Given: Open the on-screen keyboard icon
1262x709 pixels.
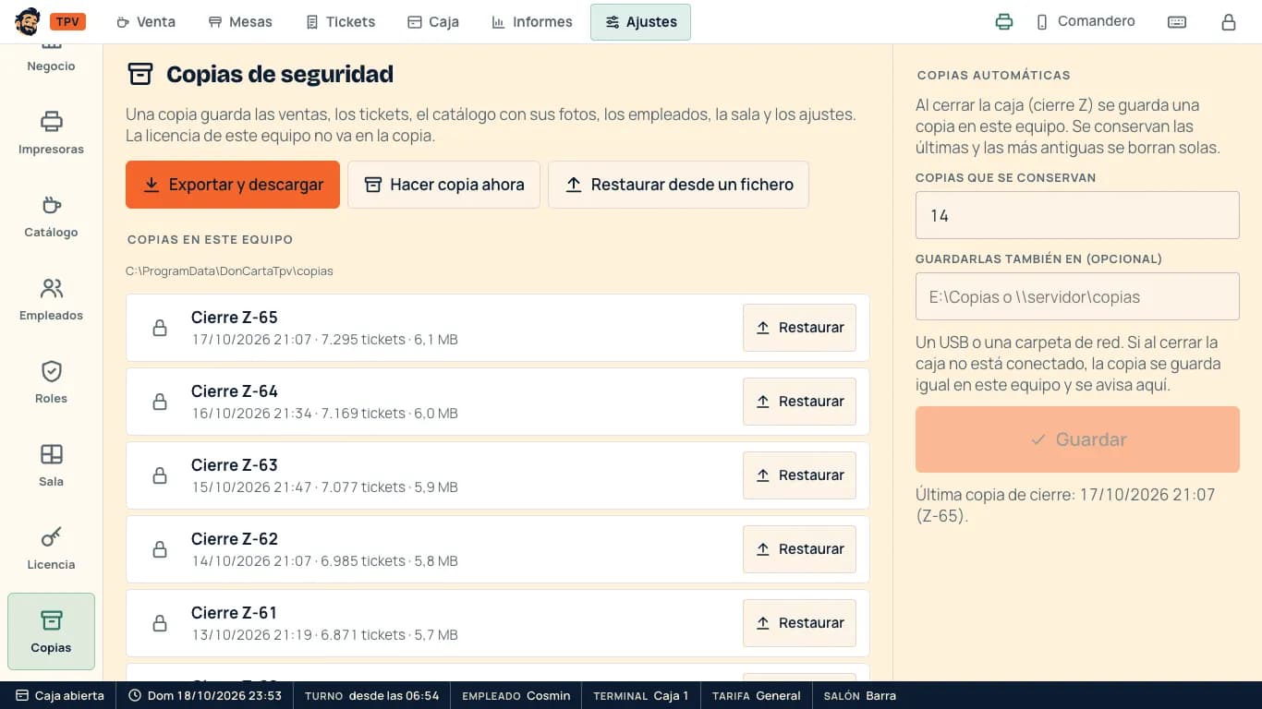Looking at the screenshot, I should 1177,22.
